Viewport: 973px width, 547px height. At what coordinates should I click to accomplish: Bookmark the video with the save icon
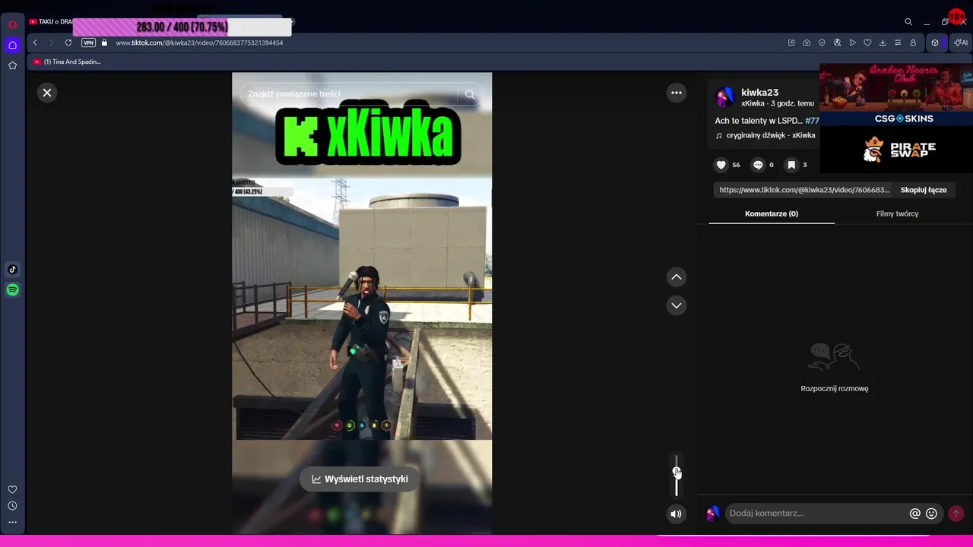(x=791, y=165)
